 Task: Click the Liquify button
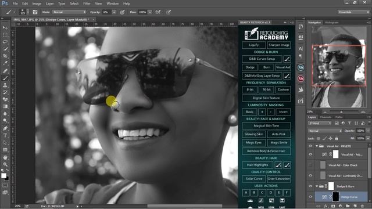(254, 45)
